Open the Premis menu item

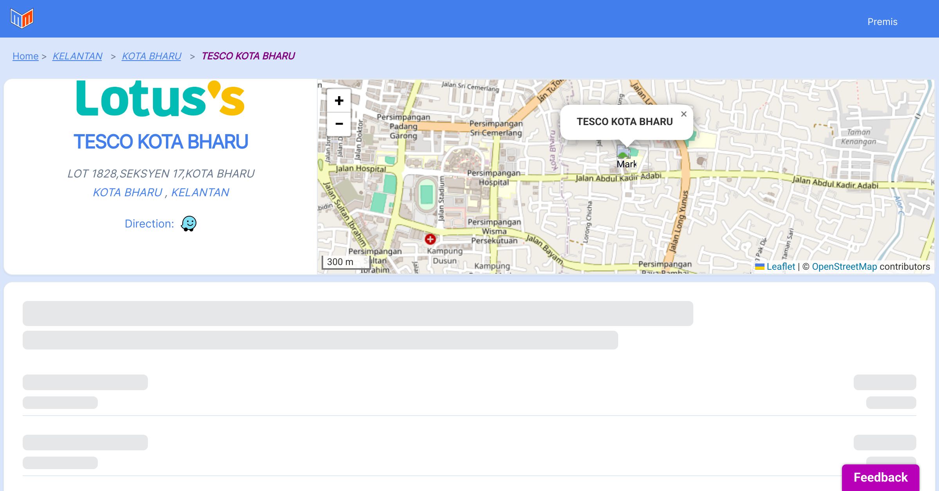point(882,22)
